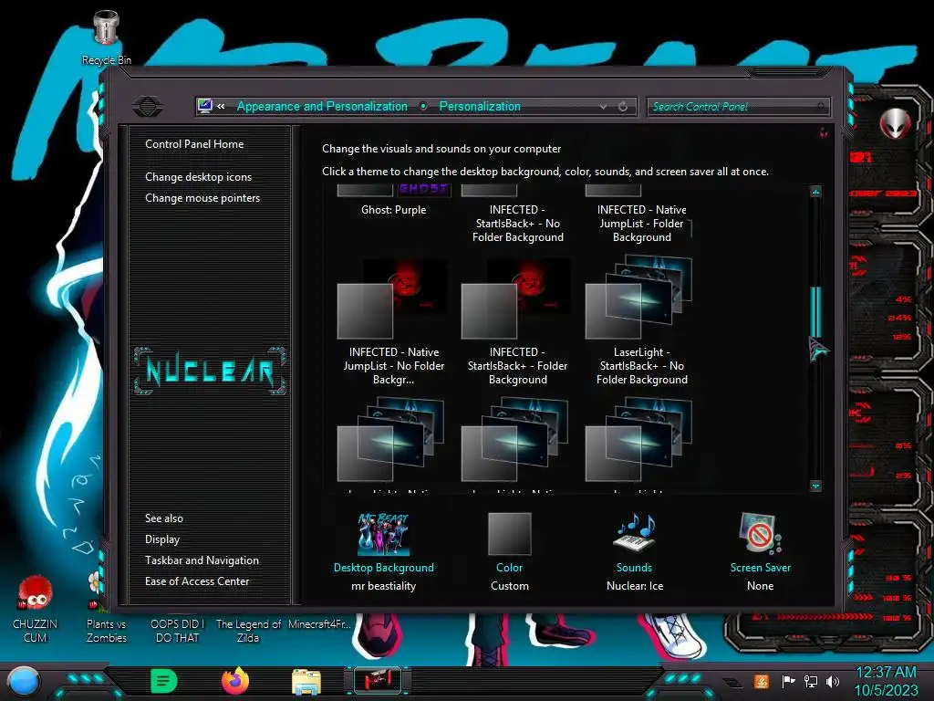Open Control Panel Home link
This screenshot has width=934, height=701.
(x=194, y=143)
